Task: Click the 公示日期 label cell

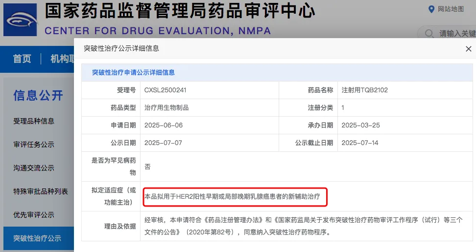Action: pos(111,143)
